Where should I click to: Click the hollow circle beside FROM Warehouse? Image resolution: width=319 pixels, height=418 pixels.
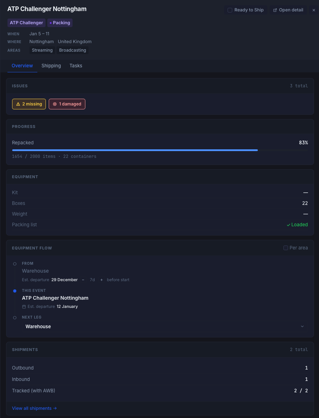(15, 264)
